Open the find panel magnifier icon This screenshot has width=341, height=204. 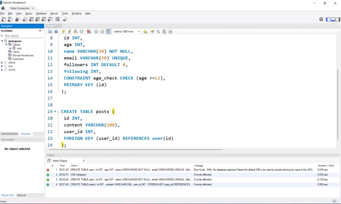(x=158, y=32)
